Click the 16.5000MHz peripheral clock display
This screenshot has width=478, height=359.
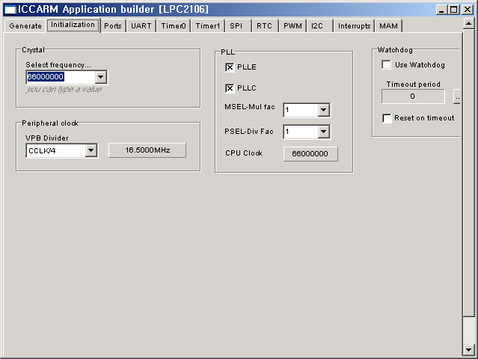[147, 150]
